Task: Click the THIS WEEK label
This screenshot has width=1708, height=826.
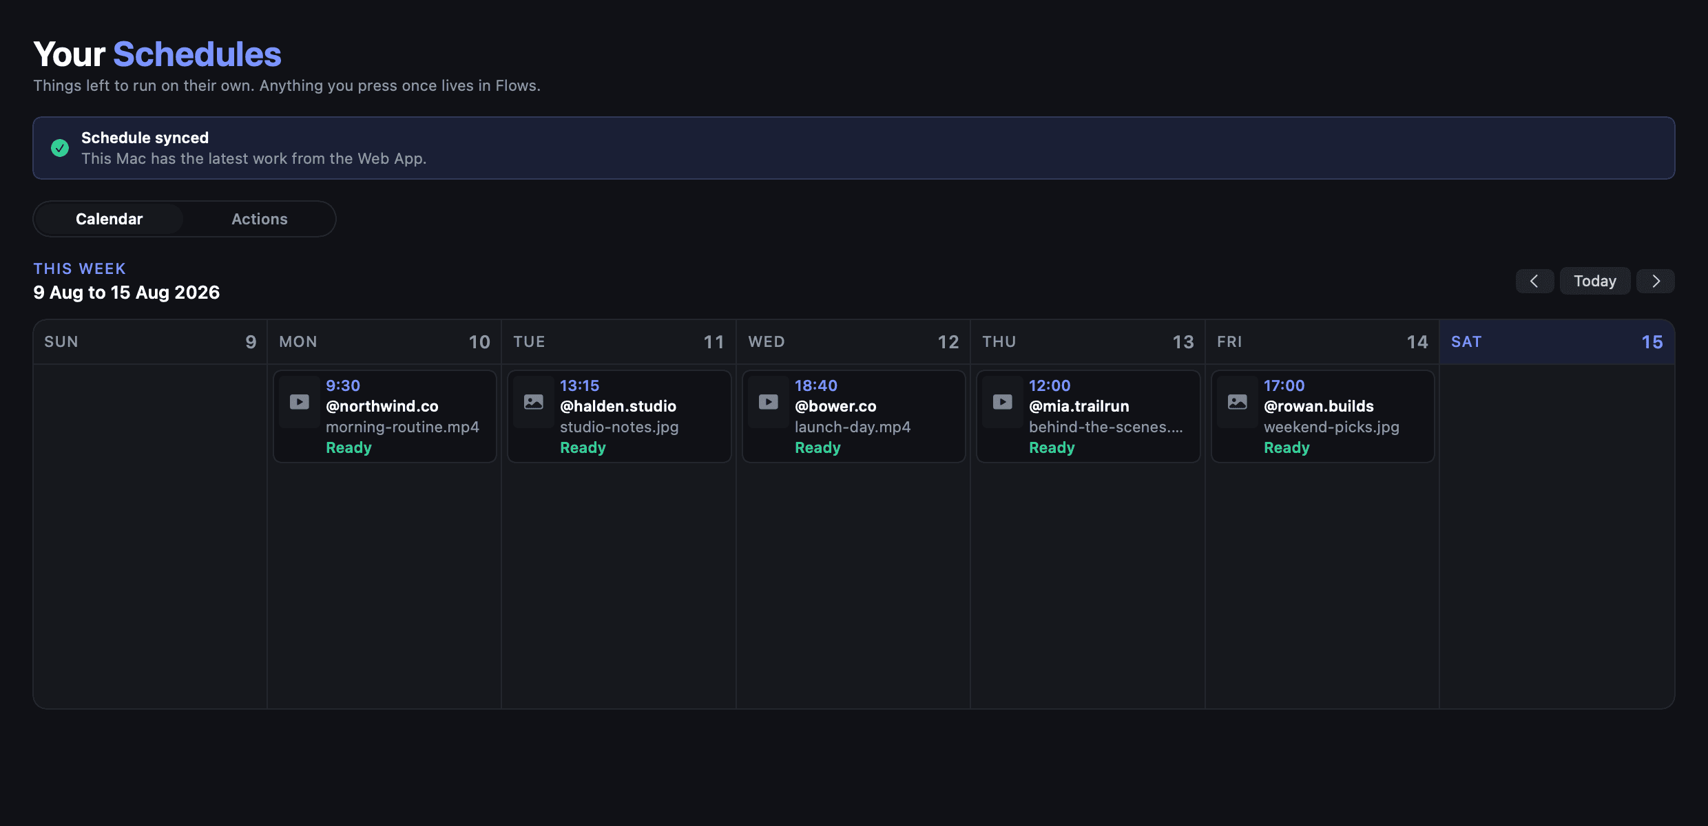Action: click(80, 268)
